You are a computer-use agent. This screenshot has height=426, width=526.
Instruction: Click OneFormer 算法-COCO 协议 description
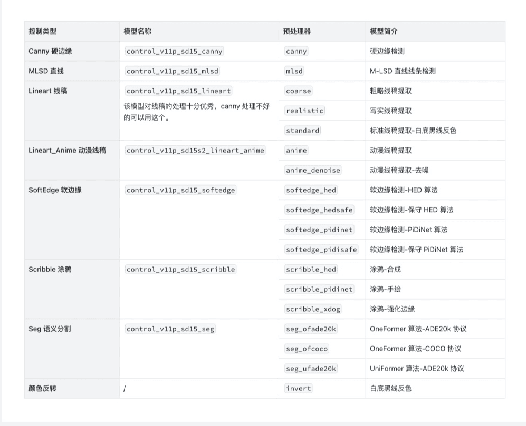(x=416, y=349)
